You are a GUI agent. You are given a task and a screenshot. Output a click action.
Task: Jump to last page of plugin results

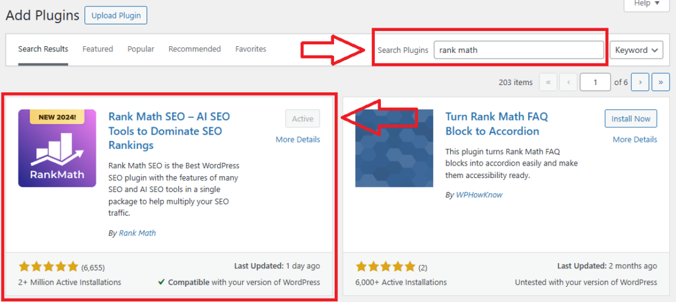tap(661, 82)
